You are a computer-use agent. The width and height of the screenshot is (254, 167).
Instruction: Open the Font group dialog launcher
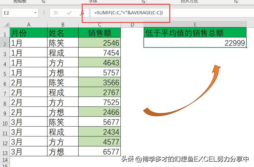point(143,1)
